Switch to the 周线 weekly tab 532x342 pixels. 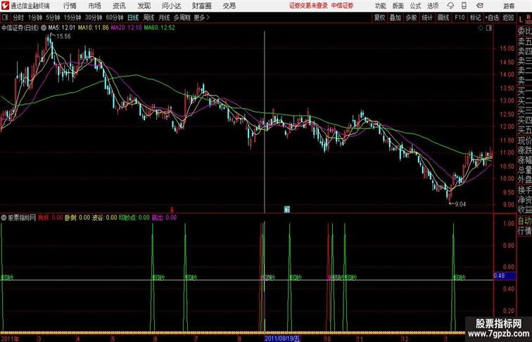148,18
